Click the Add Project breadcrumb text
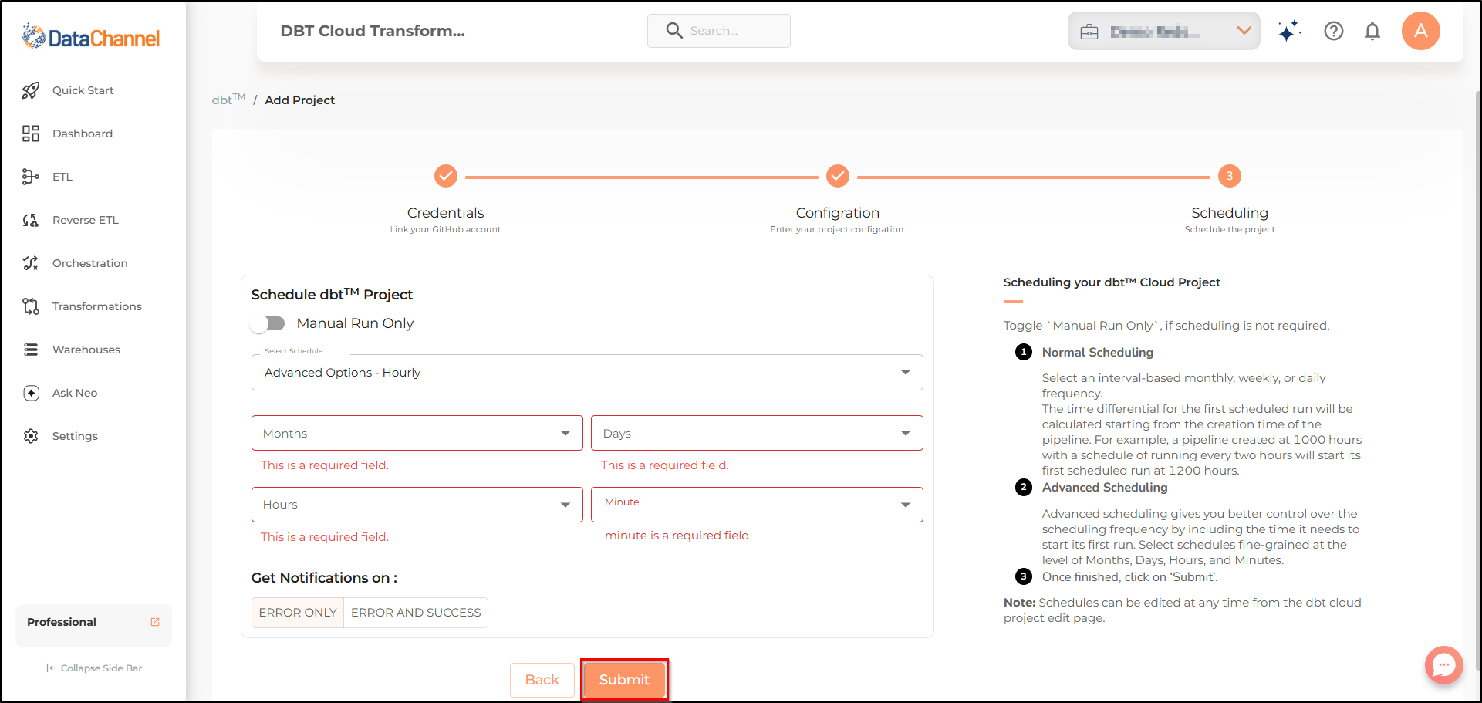 tap(300, 100)
